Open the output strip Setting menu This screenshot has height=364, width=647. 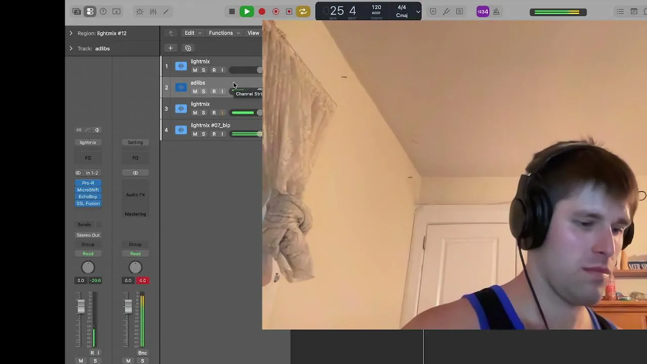(x=135, y=143)
